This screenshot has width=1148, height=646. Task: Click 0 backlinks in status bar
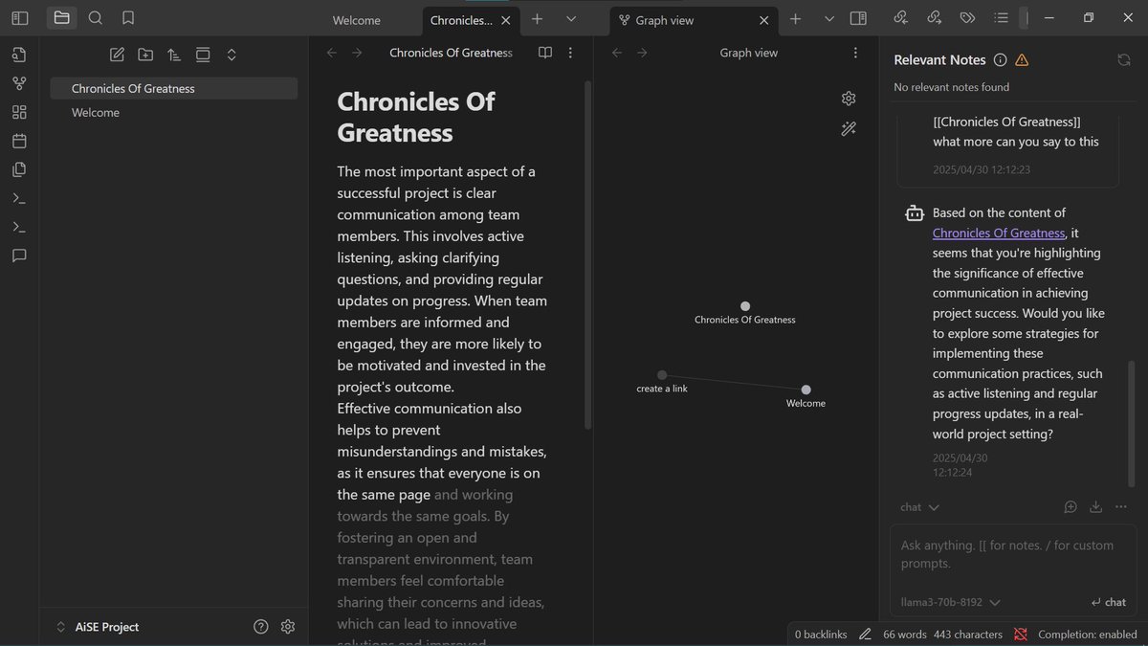(x=821, y=635)
